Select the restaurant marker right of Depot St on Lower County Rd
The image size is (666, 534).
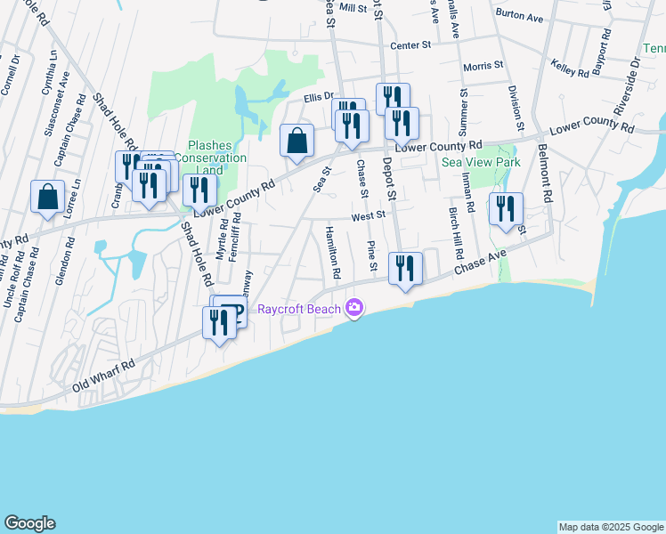402,127
